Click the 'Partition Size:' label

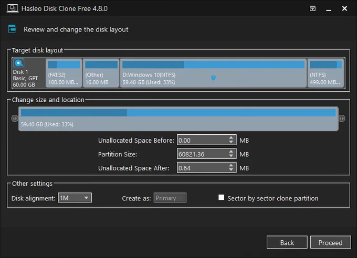[118, 154]
